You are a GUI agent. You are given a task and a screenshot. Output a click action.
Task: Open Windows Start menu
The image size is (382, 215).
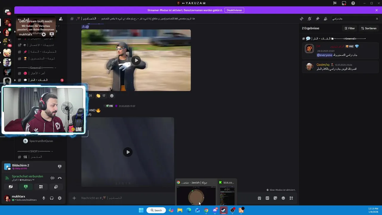141,210
